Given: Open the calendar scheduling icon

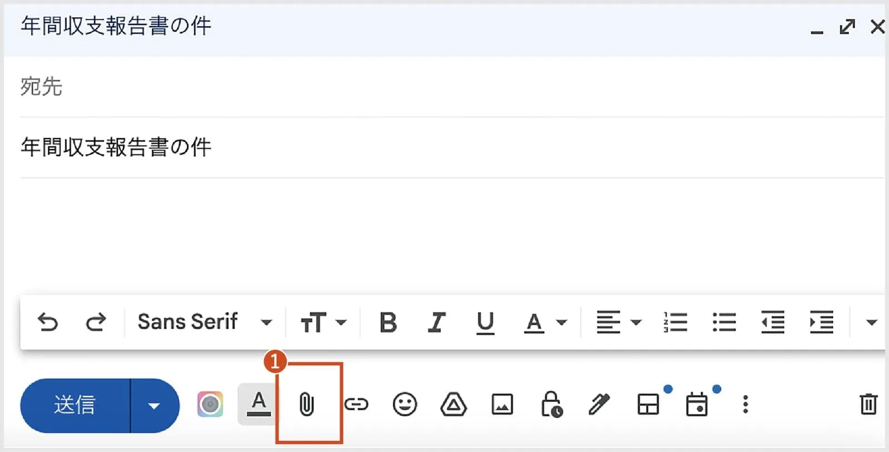Looking at the screenshot, I should [697, 404].
